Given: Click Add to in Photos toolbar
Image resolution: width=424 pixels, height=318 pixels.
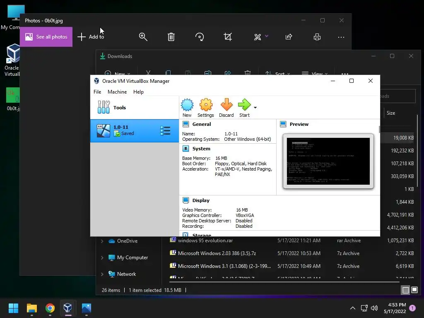Looking at the screenshot, I should 91,37.
